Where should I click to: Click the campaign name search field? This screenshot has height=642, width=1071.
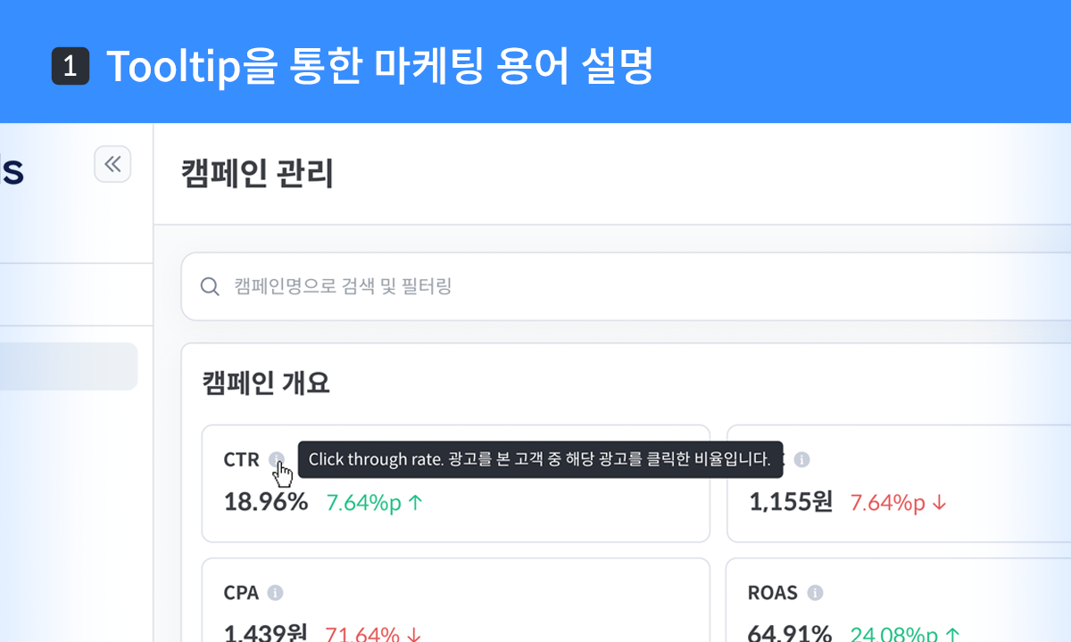click(x=535, y=286)
